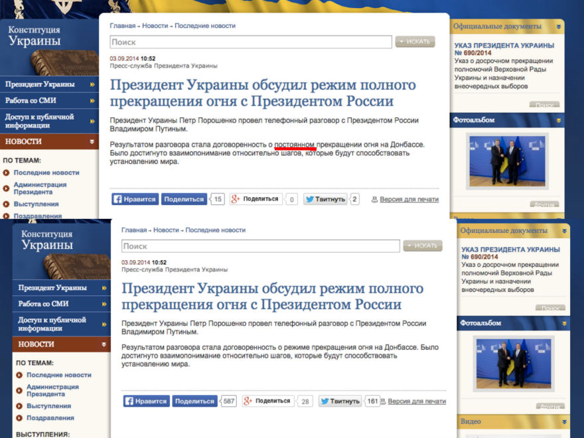Image resolution: width=584 pixels, height=438 pixels.
Task: Open Новости breadcrumb link in lower article
Action: pos(165,230)
